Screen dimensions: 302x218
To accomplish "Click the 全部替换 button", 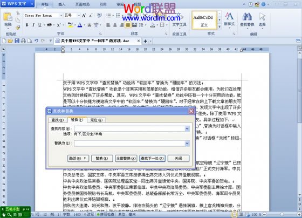I will [x=126, y=158].
